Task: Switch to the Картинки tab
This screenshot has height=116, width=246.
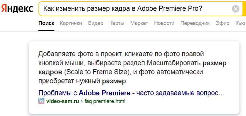Action: (x=71, y=23)
